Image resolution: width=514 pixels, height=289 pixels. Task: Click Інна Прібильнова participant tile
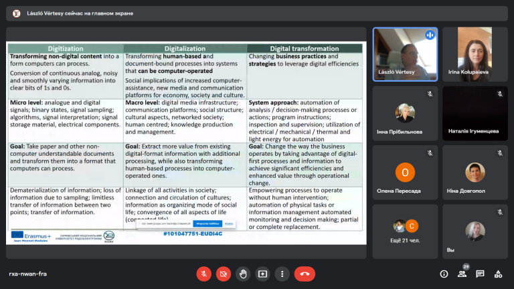[x=405, y=113]
